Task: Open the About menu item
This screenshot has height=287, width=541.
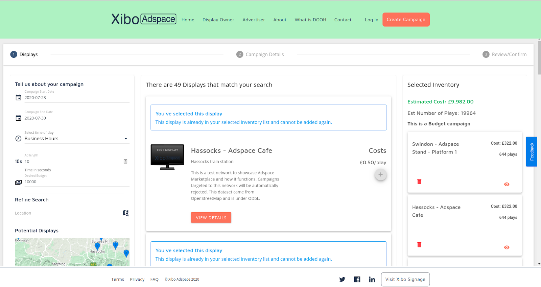Action: [280, 20]
